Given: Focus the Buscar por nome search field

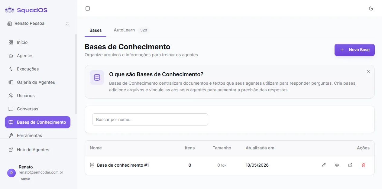Looking at the screenshot, I should click(x=150, y=119).
